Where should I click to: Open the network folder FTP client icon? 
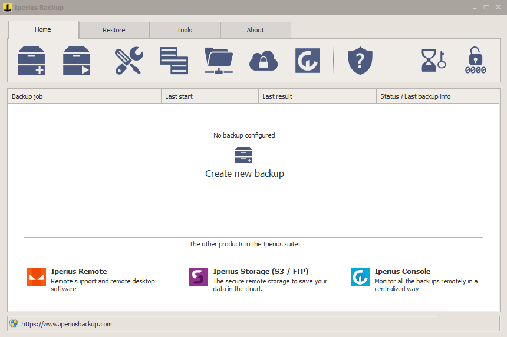219,61
